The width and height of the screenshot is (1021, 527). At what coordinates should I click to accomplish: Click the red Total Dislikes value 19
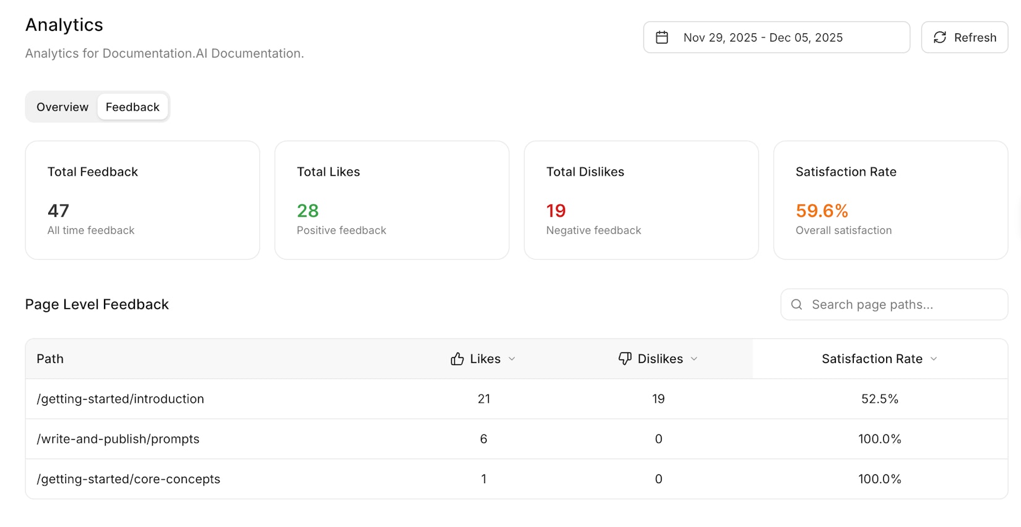(x=556, y=211)
